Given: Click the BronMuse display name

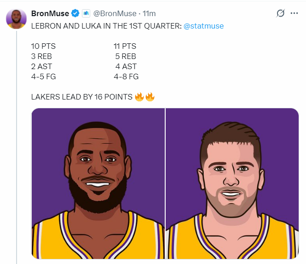Looking at the screenshot, I should click(x=50, y=13).
